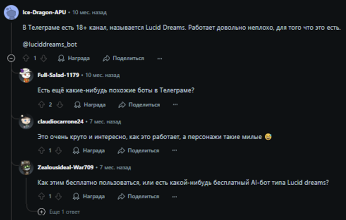Viewport: 346px width, 220px height.
Task: Open more options on Full-Salad-1179 reply
Action: point(175,105)
